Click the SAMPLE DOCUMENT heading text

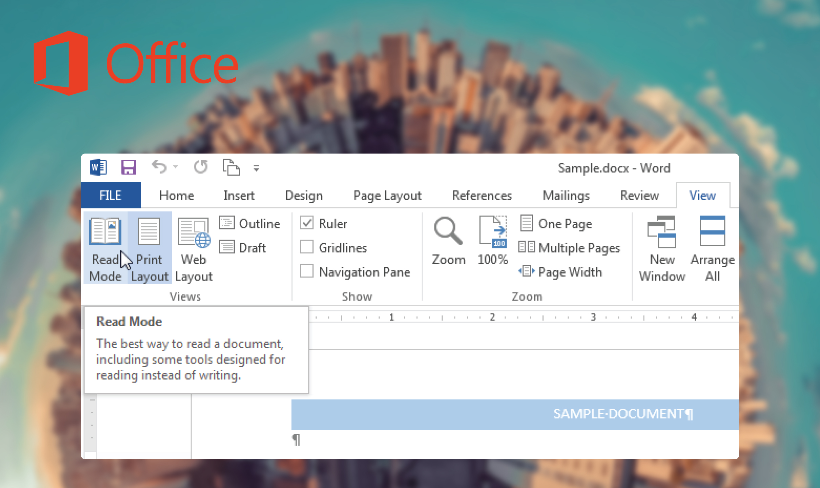pos(623,414)
